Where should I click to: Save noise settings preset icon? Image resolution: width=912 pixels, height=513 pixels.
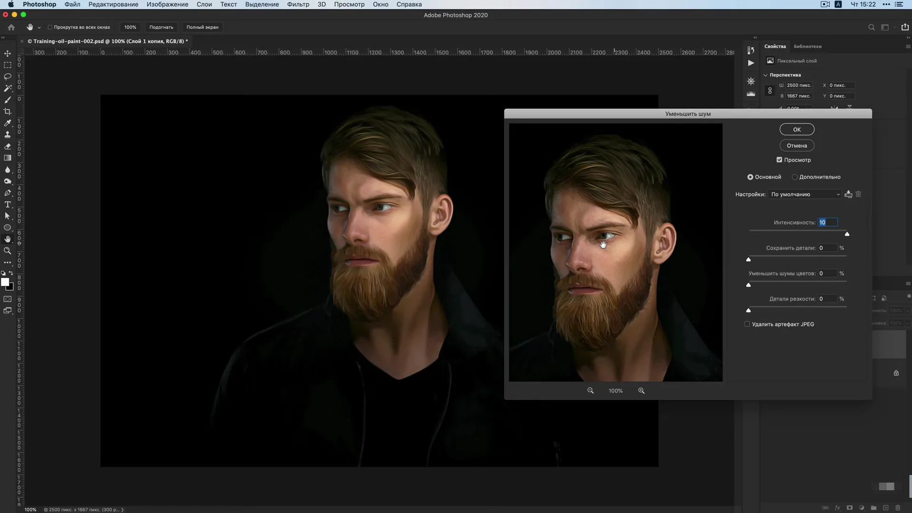pyautogui.click(x=848, y=194)
